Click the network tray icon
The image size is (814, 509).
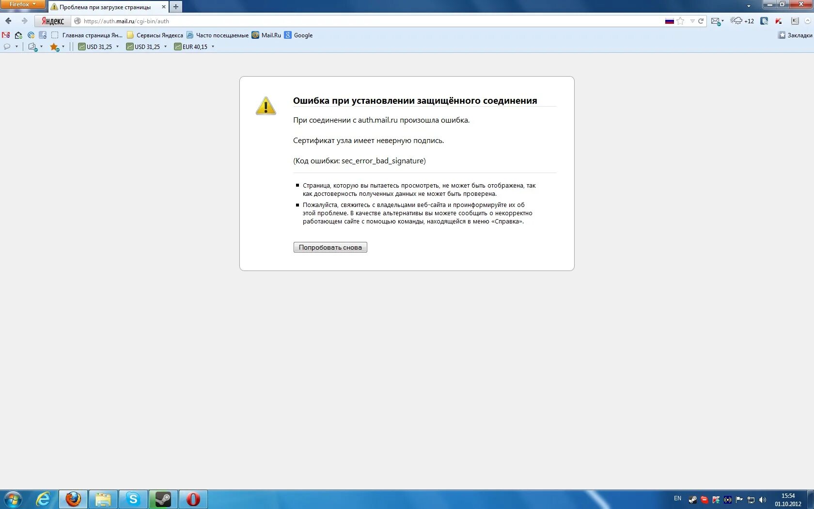(751, 500)
